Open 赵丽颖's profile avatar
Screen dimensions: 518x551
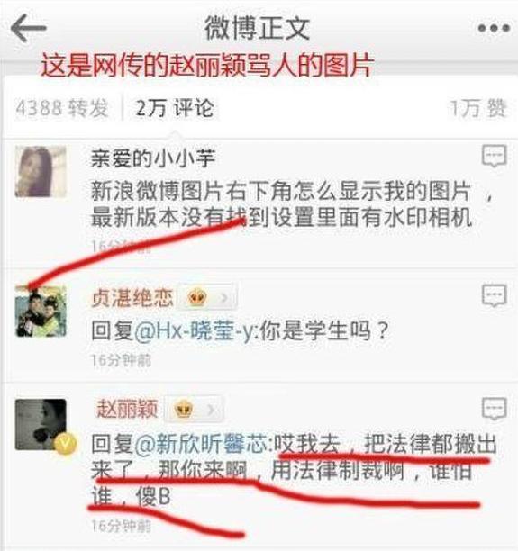[x=41, y=424]
